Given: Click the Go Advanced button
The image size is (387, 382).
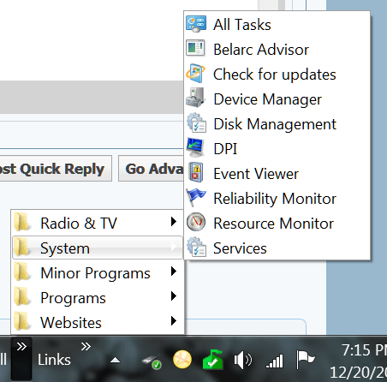Looking at the screenshot, I should click(x=152, y=169).
